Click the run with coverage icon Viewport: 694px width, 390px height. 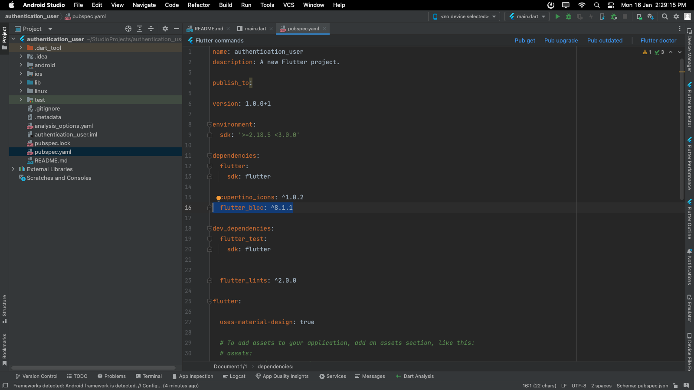pyautogui.click(x=580, y=16)
